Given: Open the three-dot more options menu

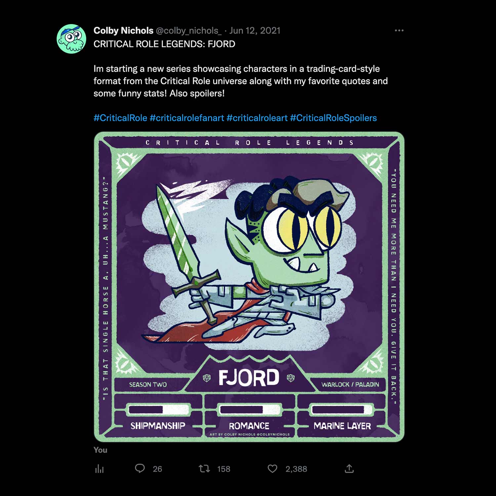Looking at the screenshot, I should pos(399,30).
